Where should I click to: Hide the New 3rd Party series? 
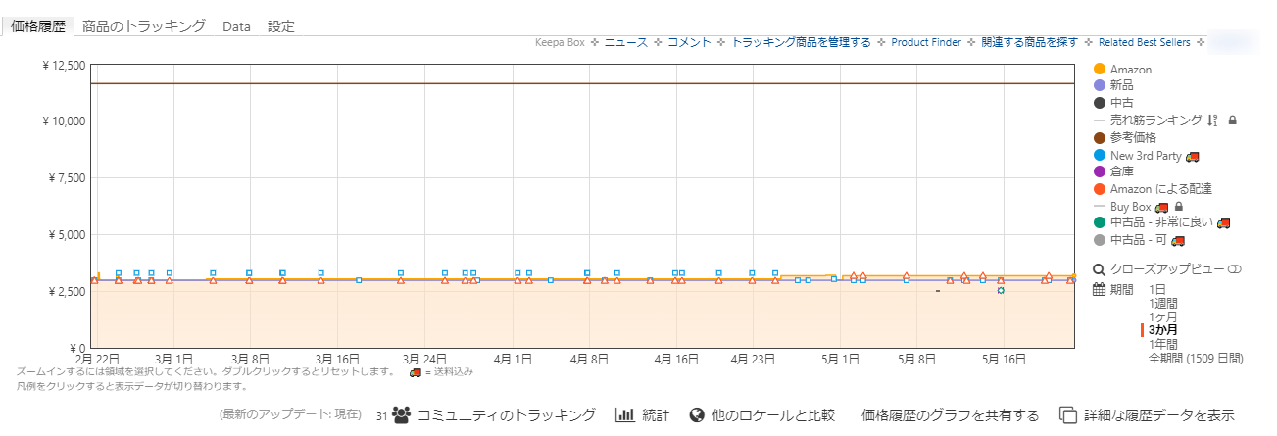1146,155
